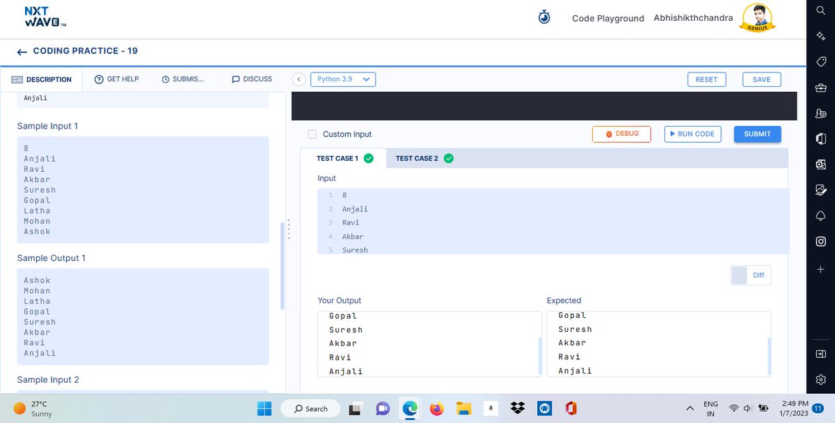Open Microsoft Edge from taskbar
Screen dimensions: 835x423
(x=410, y=408)
